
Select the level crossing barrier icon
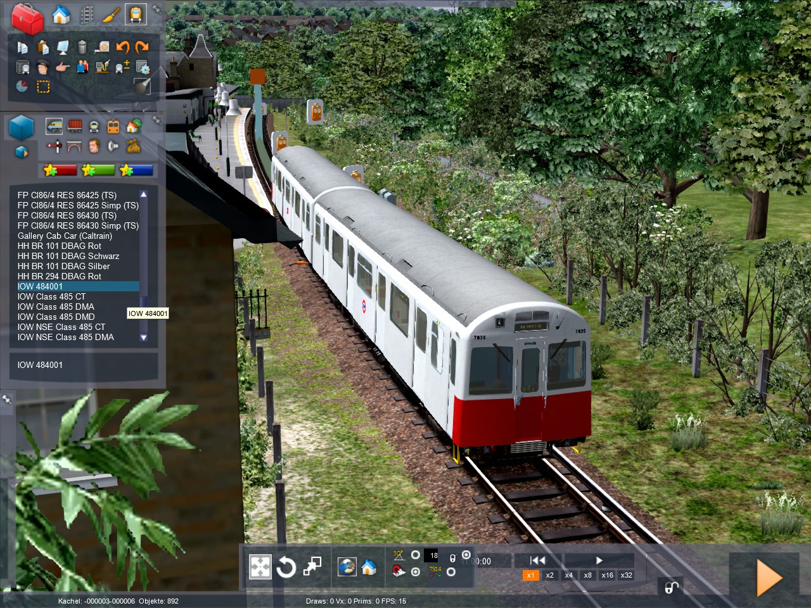pyautogui.click(x=54, y=146)
